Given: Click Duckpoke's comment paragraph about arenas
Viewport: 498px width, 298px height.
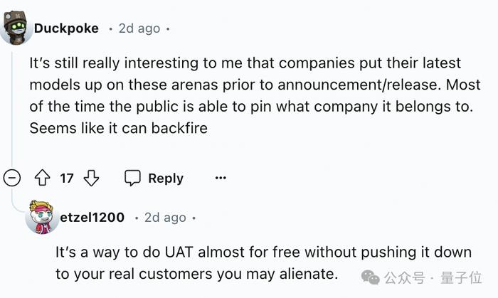Looking at the screenshot, I should tap(255, 95).
